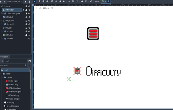Image resolution: width=173 pixels, height=110 pixels.
Task: Click the list-select nodes tool in toolbar
Action: (52, 1)
